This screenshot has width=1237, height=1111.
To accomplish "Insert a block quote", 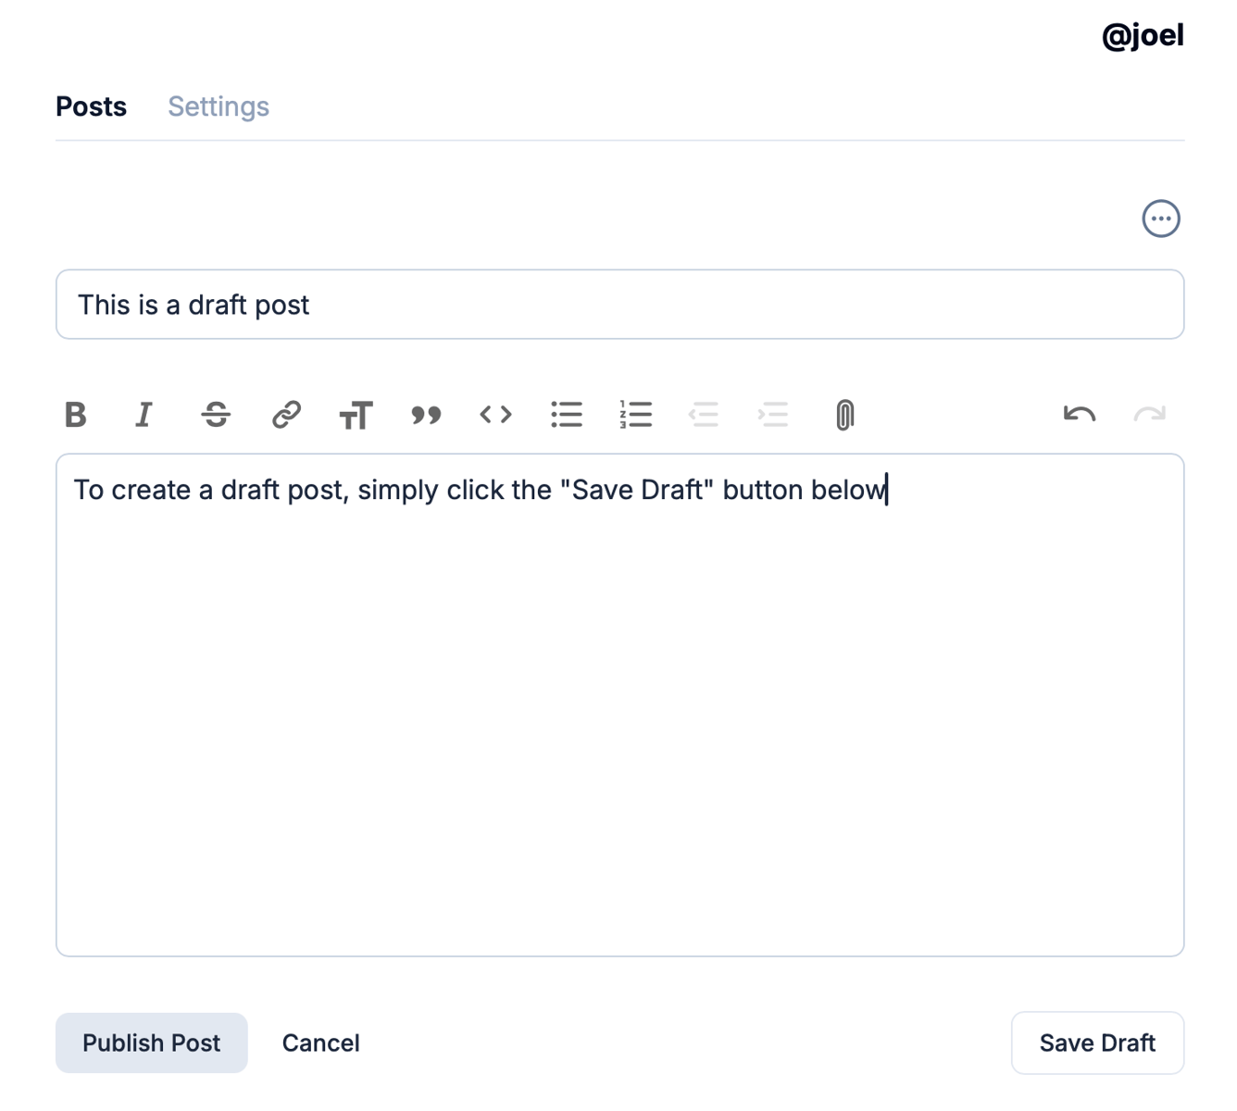I will pyautogui.click(x=426, y=415).
